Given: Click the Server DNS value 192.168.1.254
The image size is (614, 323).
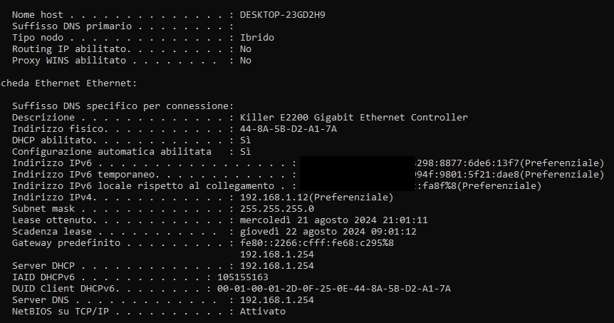Looking at the screenshot, I should pos(277,300).
